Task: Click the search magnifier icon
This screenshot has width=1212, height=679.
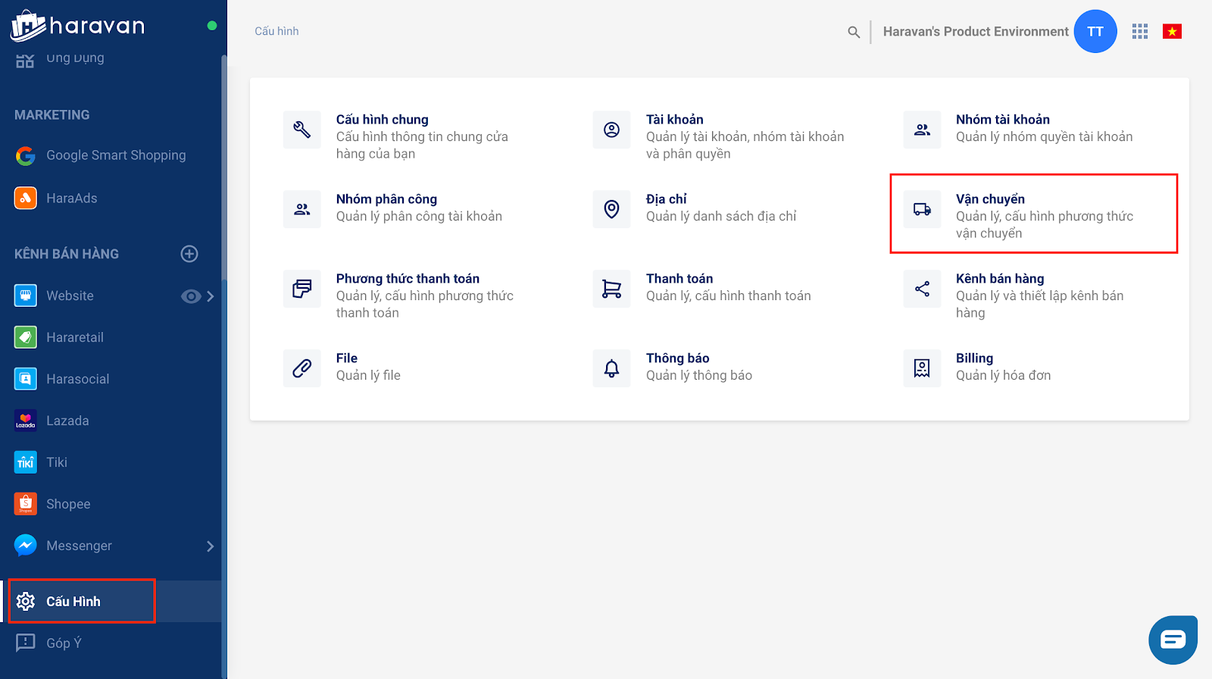Action: tap(854, 32)
